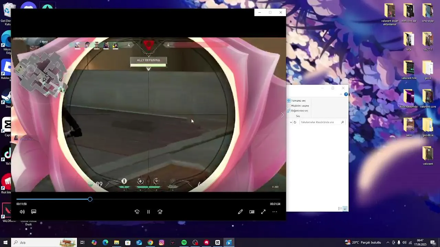Mute the video player volume
The width and height of the screenshot is (440, 247).
click(22, 212)
